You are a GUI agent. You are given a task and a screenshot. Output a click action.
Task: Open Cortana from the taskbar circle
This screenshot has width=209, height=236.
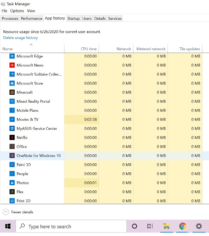pos(134,226)
